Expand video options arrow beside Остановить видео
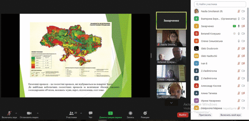 click(38, 113)
